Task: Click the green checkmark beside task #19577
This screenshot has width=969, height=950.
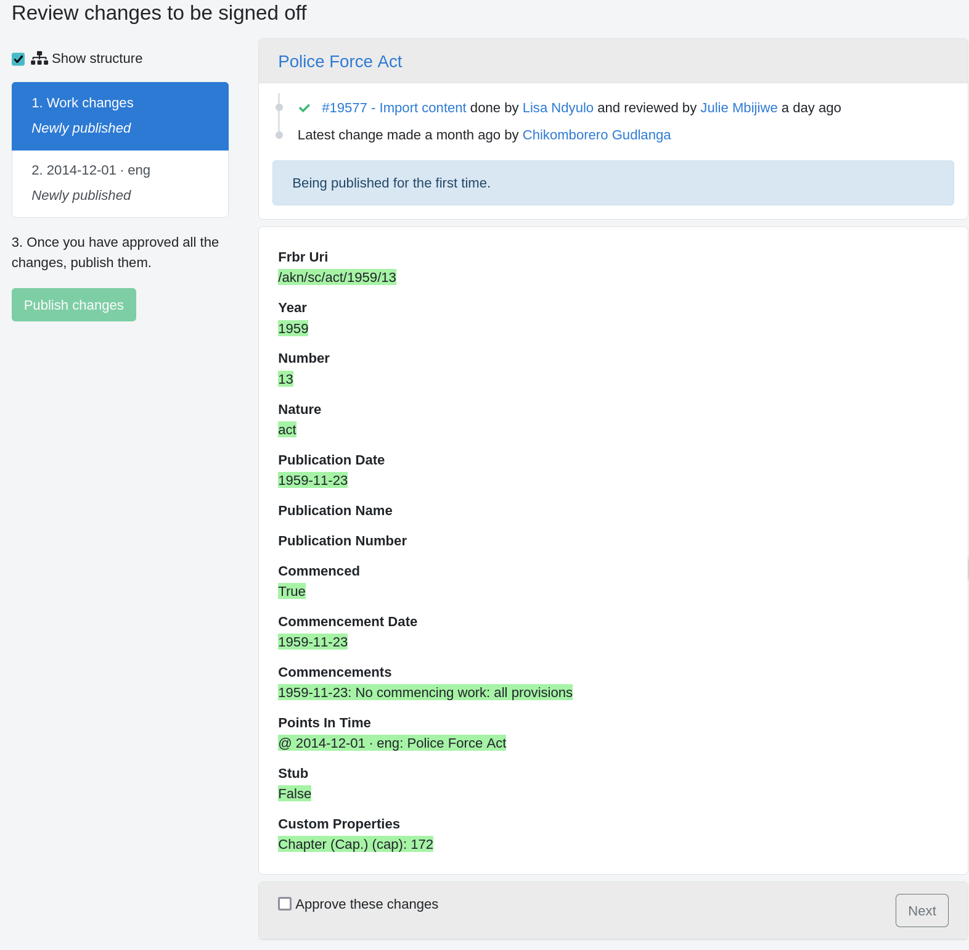Action: coord(304,109)
